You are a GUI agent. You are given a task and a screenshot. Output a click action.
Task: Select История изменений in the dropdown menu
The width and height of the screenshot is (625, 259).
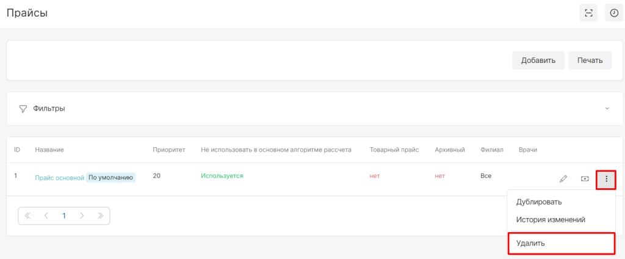pyautogui.click(x=551, y=220)
